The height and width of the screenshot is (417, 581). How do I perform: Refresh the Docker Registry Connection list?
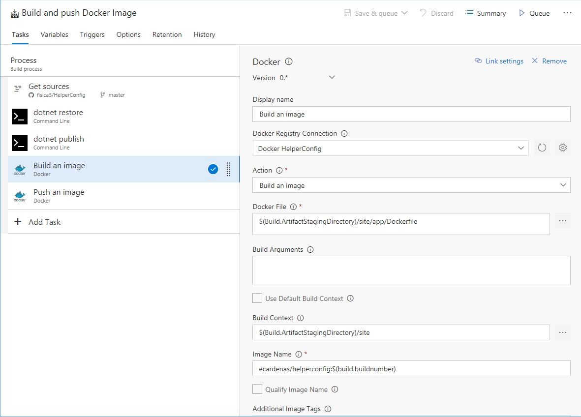(x=542, y=148)
